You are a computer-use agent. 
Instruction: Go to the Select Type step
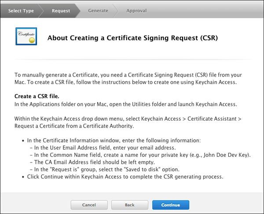pyautogui.click(x=21, y=11)
